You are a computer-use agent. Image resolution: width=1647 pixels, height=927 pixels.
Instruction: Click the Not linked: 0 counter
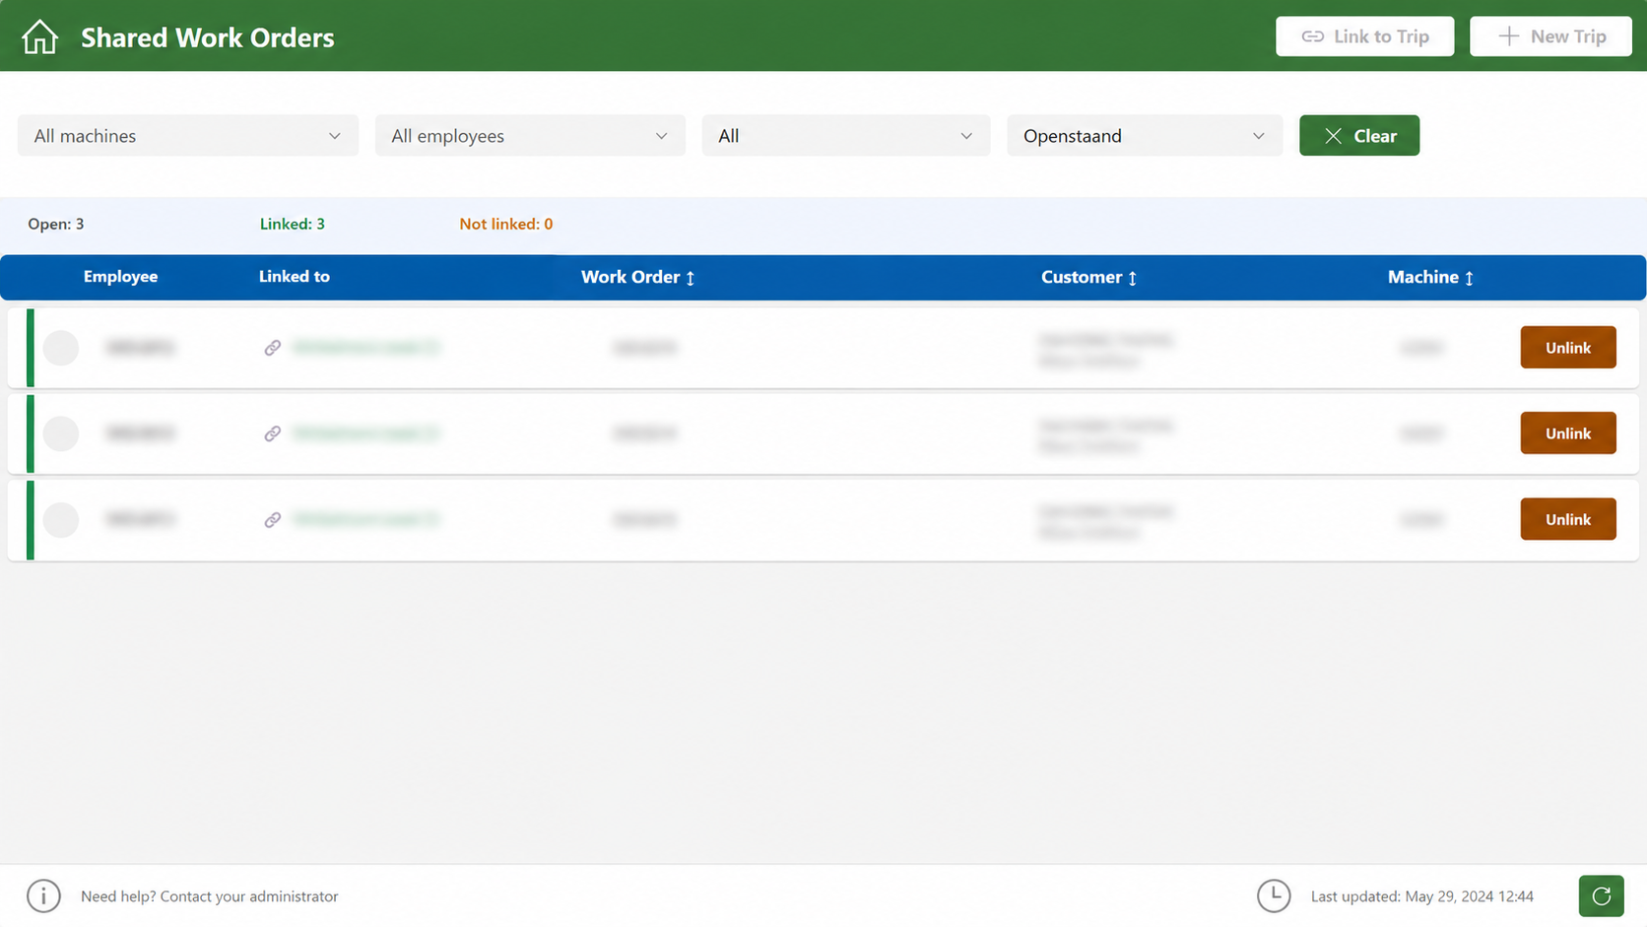click(506, 224)
